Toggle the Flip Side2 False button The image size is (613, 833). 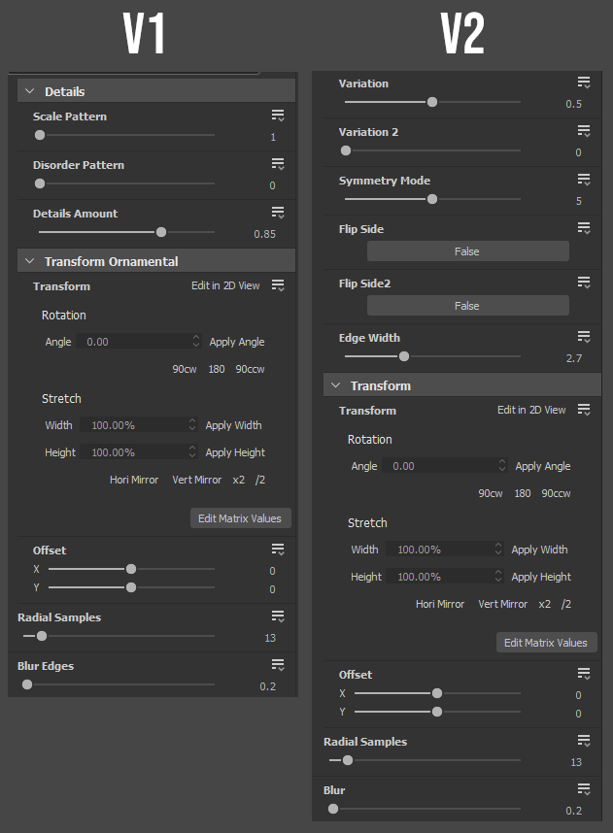(x=467, y=306)
